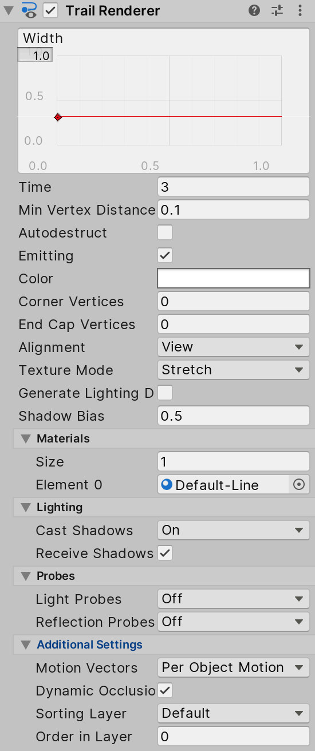Open the component three-dot options menu

[x=300, y=10]
